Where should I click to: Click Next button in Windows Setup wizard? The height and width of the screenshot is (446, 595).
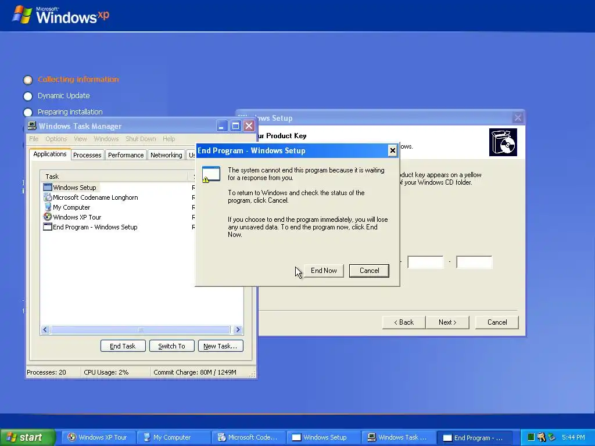tap(447, 322)
